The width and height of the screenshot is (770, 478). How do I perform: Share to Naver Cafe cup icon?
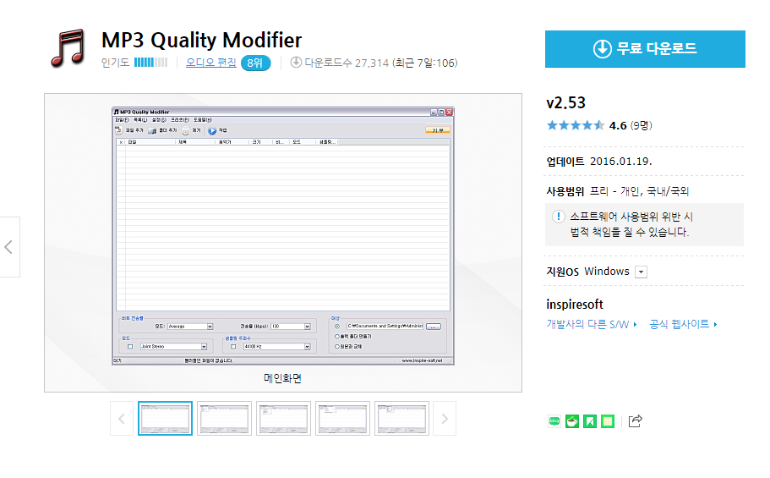coord(572,421)
